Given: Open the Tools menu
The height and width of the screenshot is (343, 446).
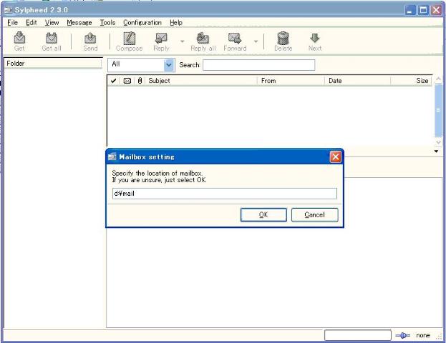Looking at the screenshot, I should (x=107, y=23).
